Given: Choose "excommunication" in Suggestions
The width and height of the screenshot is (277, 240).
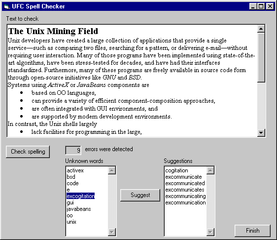Looking at the screenshot, I should pos(185,202).
